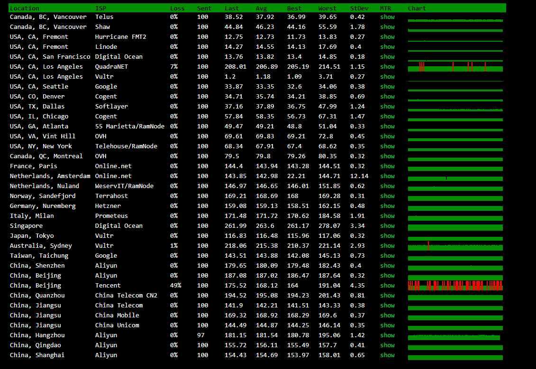Show MTR for Softlayer Dallas

click(387, 106)
